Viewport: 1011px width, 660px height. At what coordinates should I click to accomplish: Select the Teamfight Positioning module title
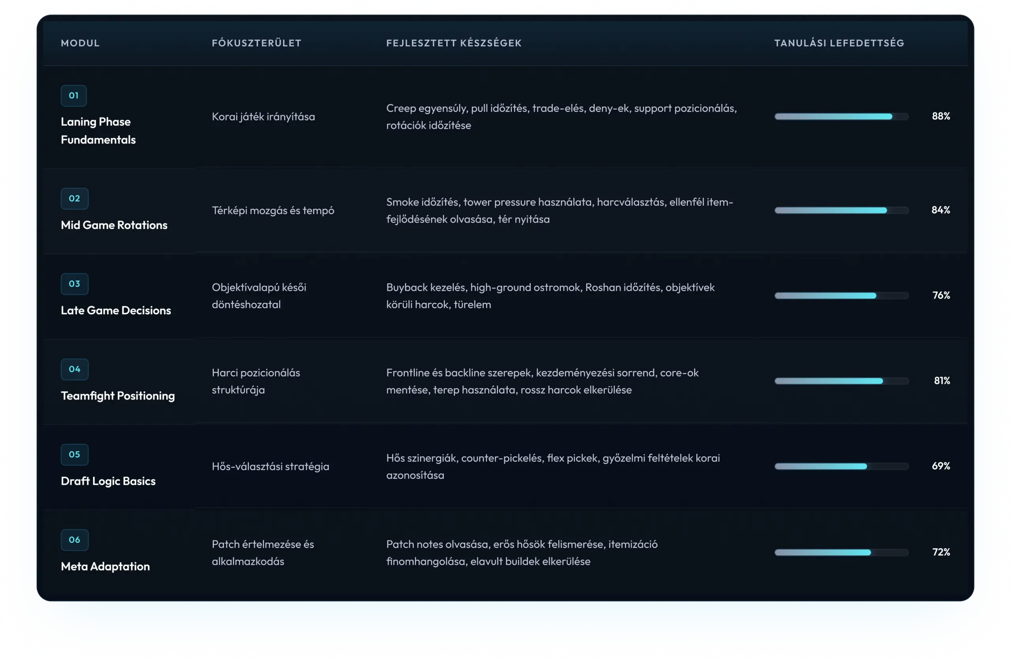(x=118, y=396)
